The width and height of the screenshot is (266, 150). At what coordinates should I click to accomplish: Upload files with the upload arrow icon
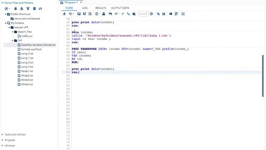coord(28,9)
